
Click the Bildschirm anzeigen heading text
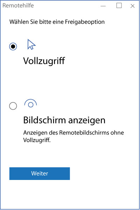pos(64,120)
